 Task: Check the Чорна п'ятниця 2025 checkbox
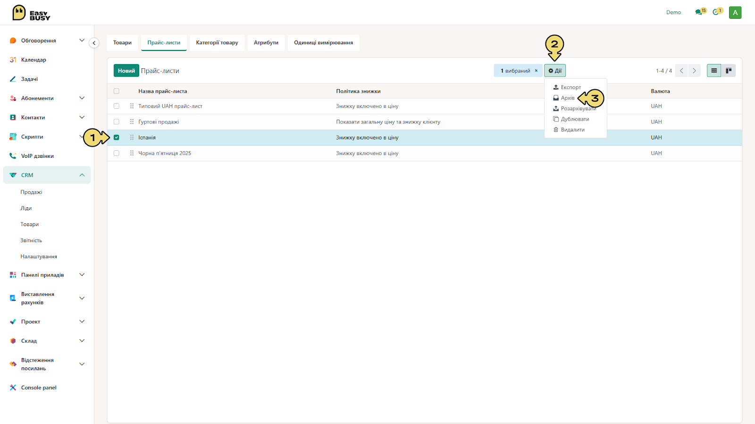tap(117, 153)
